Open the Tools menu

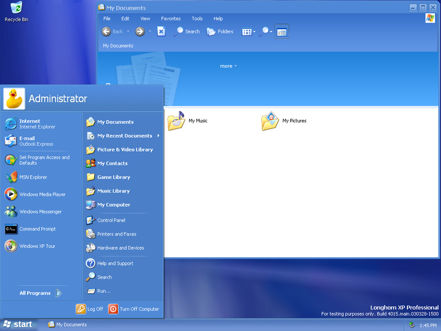(197, 19)
